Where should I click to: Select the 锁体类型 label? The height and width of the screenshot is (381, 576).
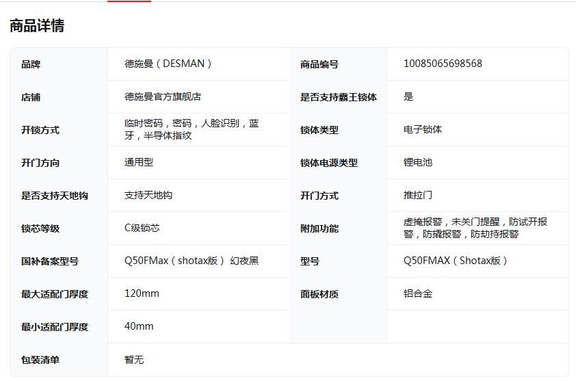point(319,130)
